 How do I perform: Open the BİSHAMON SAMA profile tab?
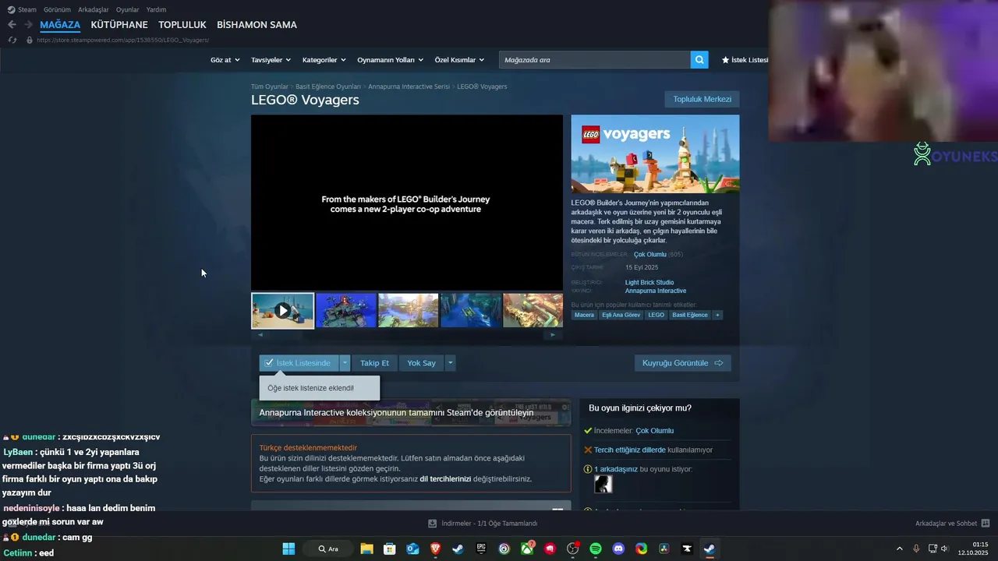pyautogui.click(x=257, y=25)
